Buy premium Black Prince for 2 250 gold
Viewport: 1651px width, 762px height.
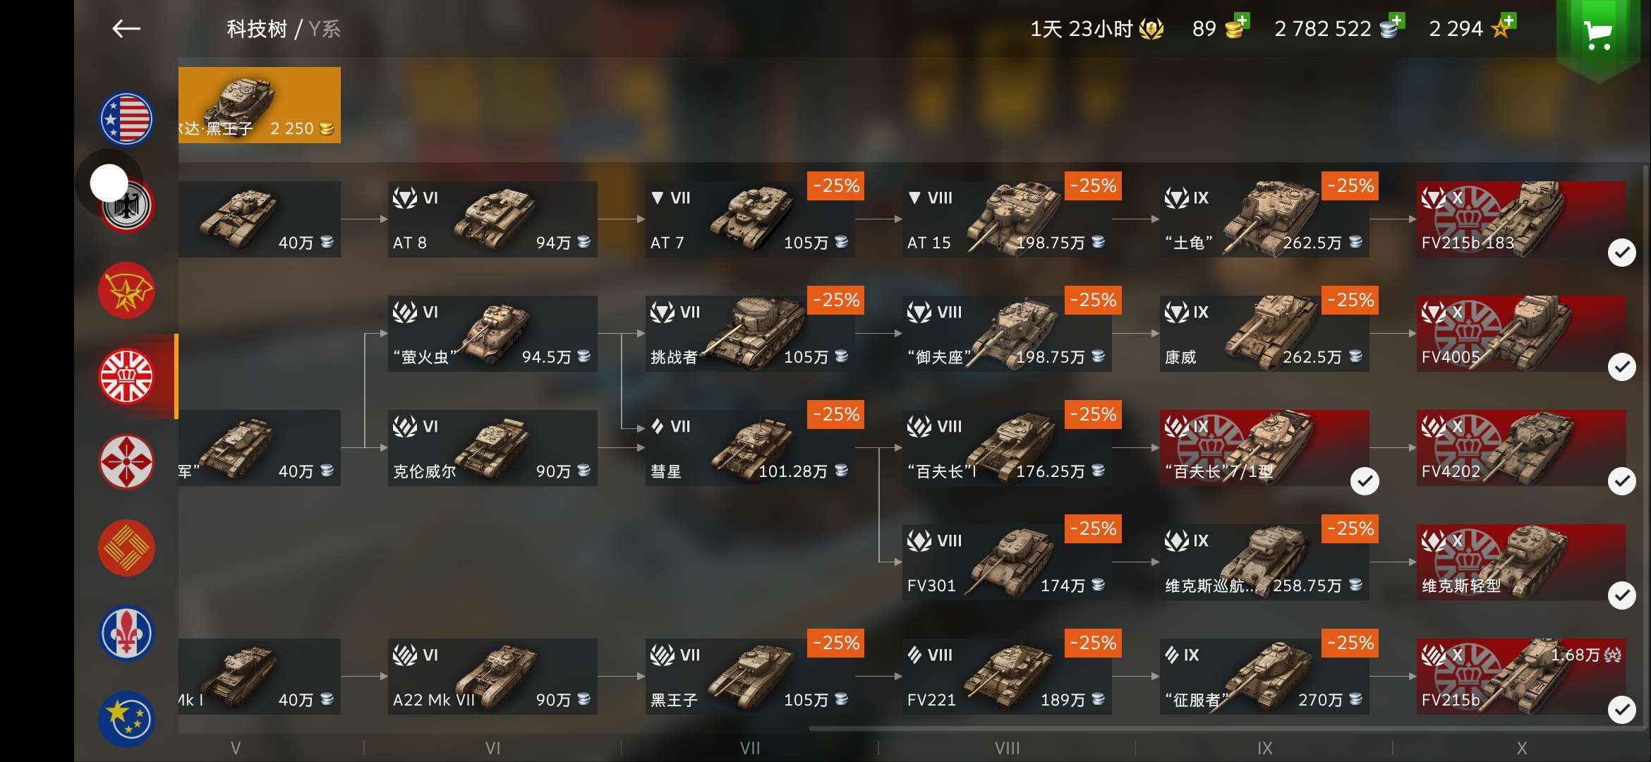tap(260, 105)
